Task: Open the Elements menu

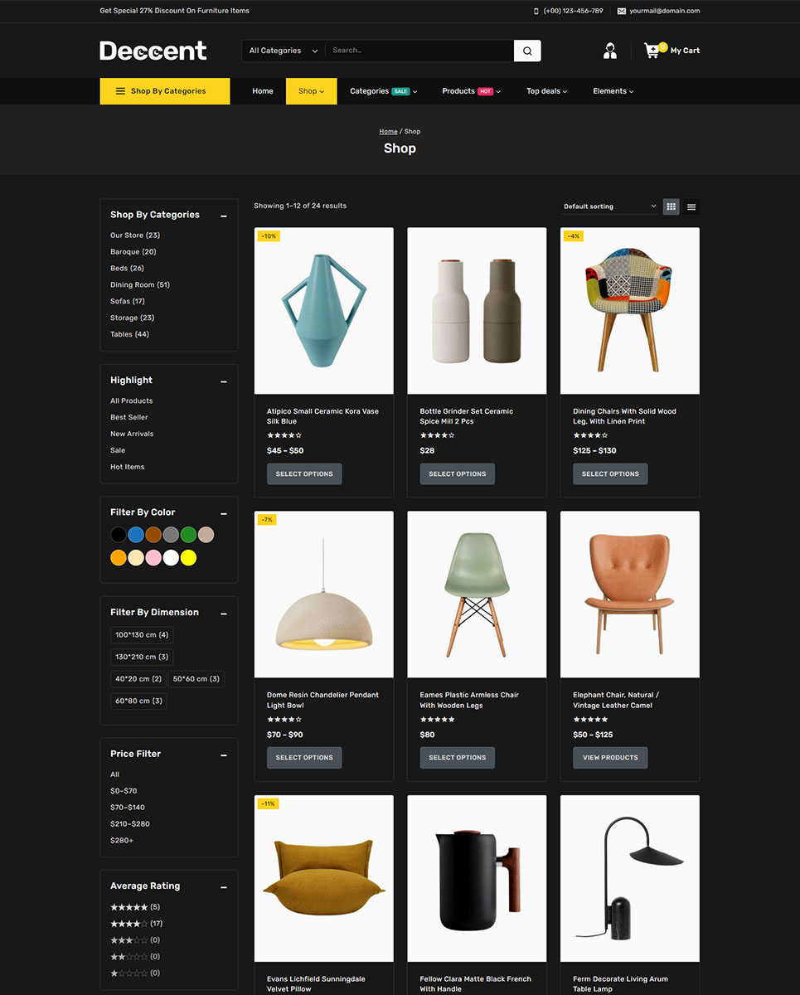Action: coord(613,91)
